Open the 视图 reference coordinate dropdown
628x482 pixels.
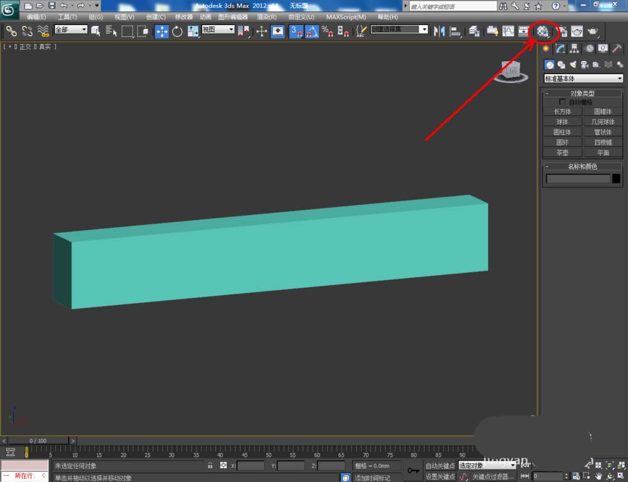coord(218,30)
